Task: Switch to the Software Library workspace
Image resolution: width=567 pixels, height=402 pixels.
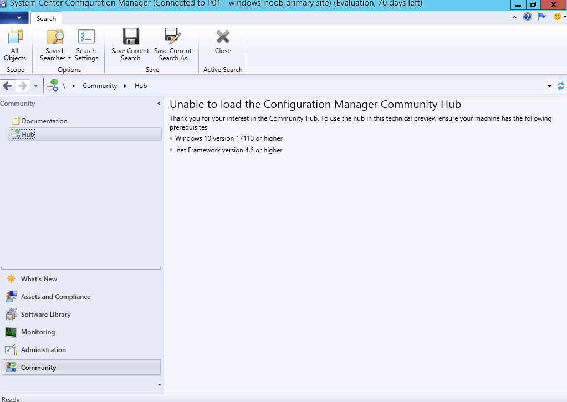Action: [81, 314]
